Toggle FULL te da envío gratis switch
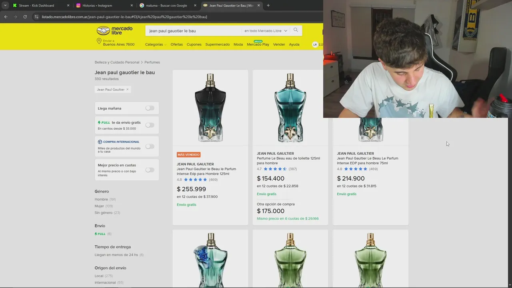The height and width of the screenshot is (288, 512). click(150, 125)
